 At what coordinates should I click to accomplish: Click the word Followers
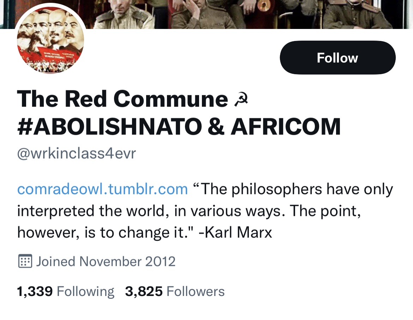[195, 292]
